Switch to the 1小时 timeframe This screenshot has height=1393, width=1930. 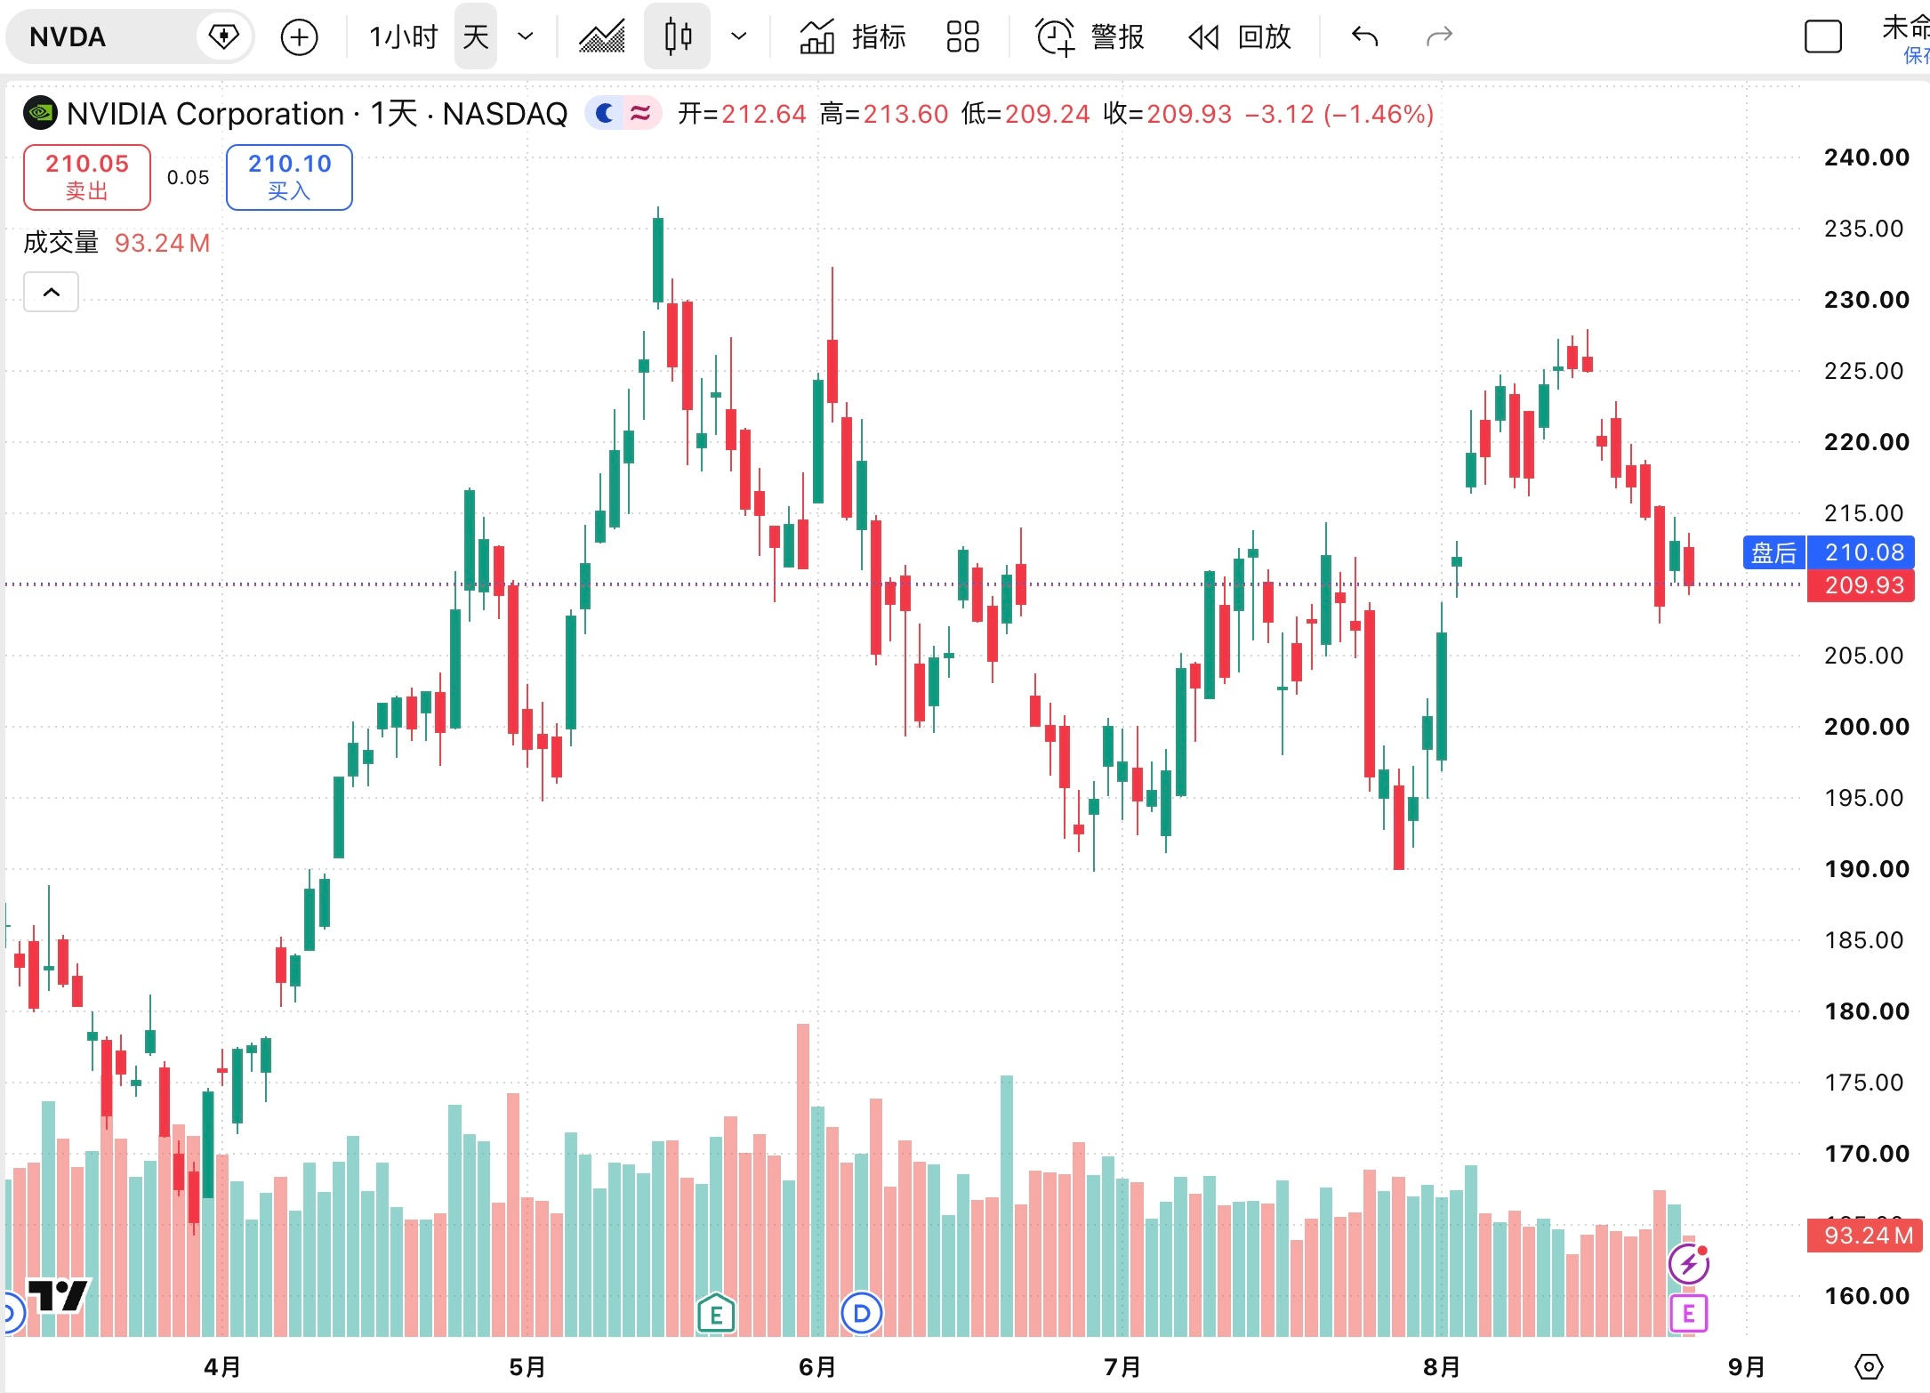404,37
